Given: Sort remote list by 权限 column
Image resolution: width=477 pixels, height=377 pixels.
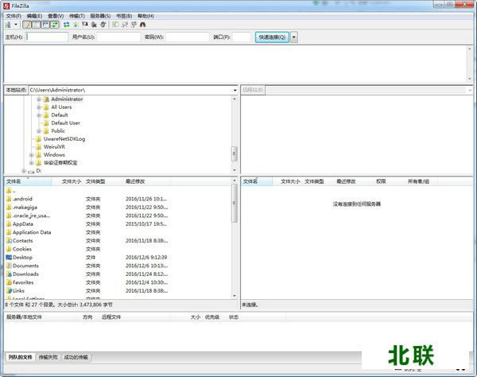Looking at the screenshot, I should 381,181.
